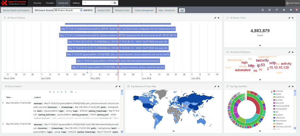300x136 pixels.
Task: Expand the 17:42:01.000 log row
Action: (3, 124)
